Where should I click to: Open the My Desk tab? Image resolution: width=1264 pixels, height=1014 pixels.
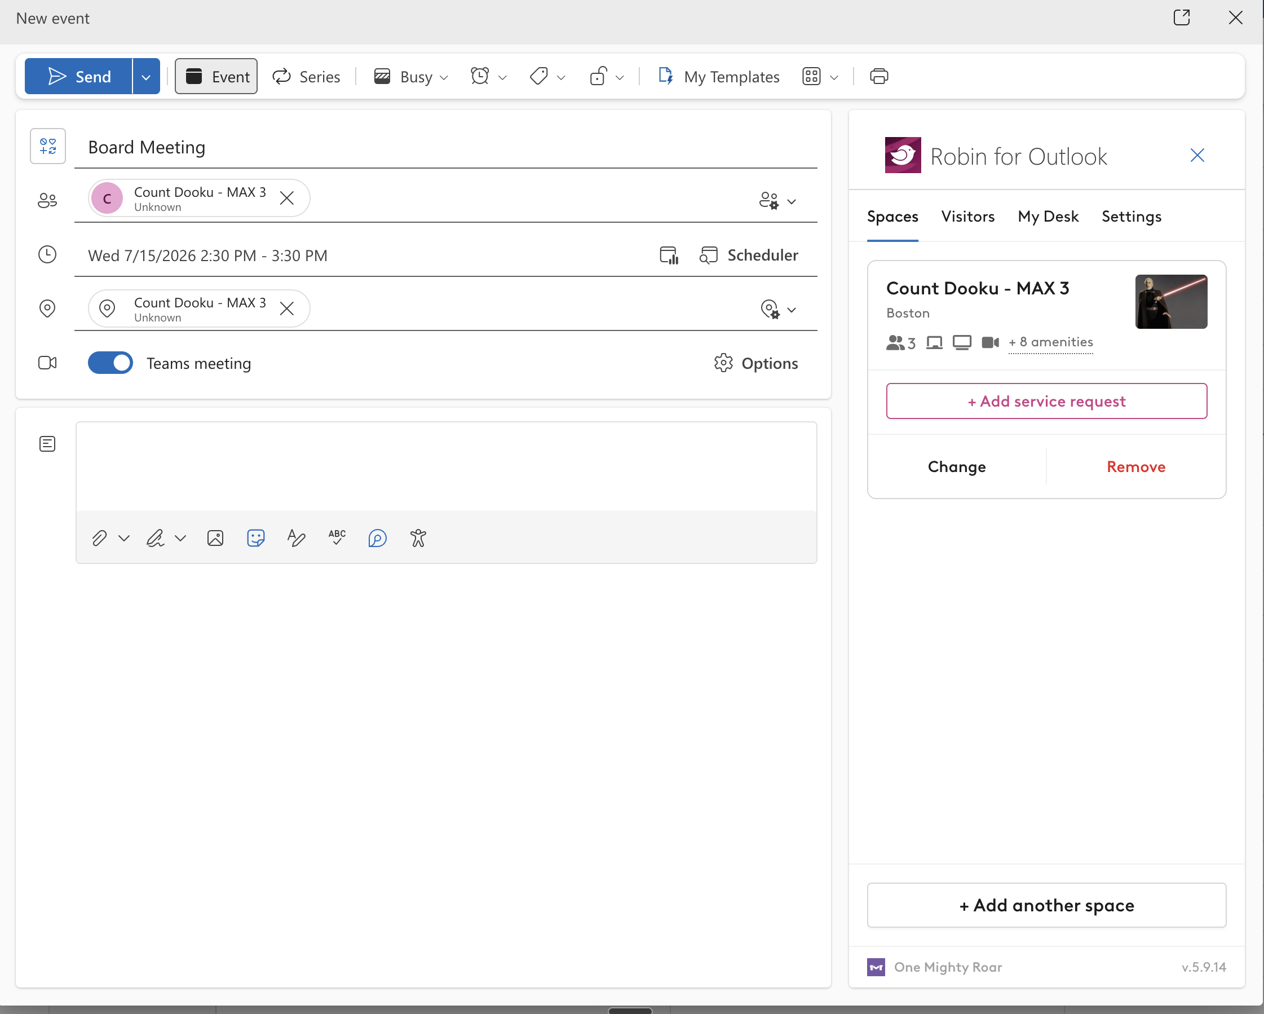[1048, 217]
